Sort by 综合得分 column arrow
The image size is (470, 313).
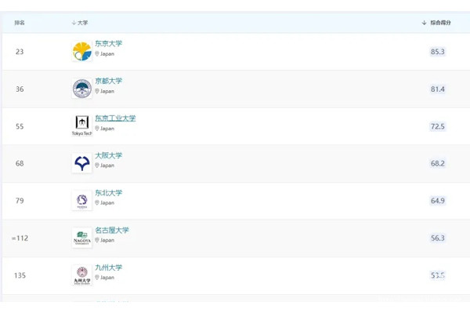tap(424, 23)
